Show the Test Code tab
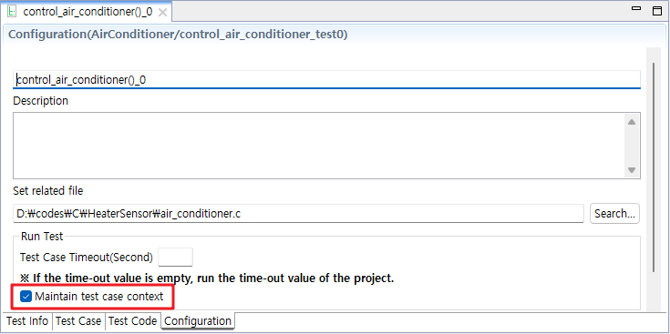The width and height of the screenshot is (670, 334). (133, 320)
